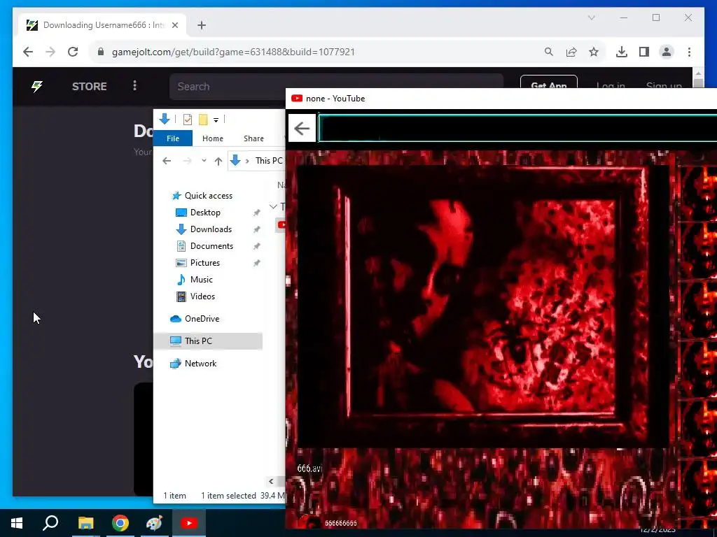Screen dimensions: 717x537
Task: Select OneDrive in navigation pane
Action: point(202,319)
